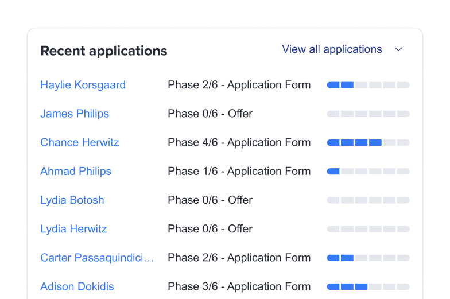Image resolution: width=450 pixels, height=299 pixels.
Task: Open Haylie Korsgaard's application
Action: pos(83,85)
